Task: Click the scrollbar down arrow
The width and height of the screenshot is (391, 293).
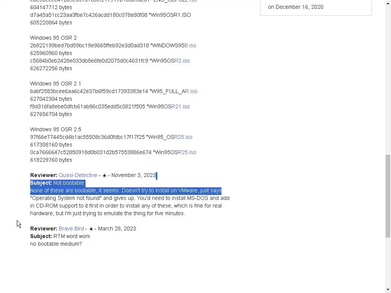Action: (388, 290)
